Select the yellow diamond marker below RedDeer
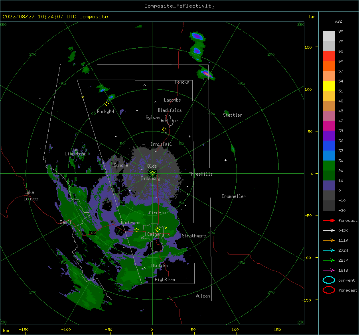 pyautogui.click(x=164, y=129)
